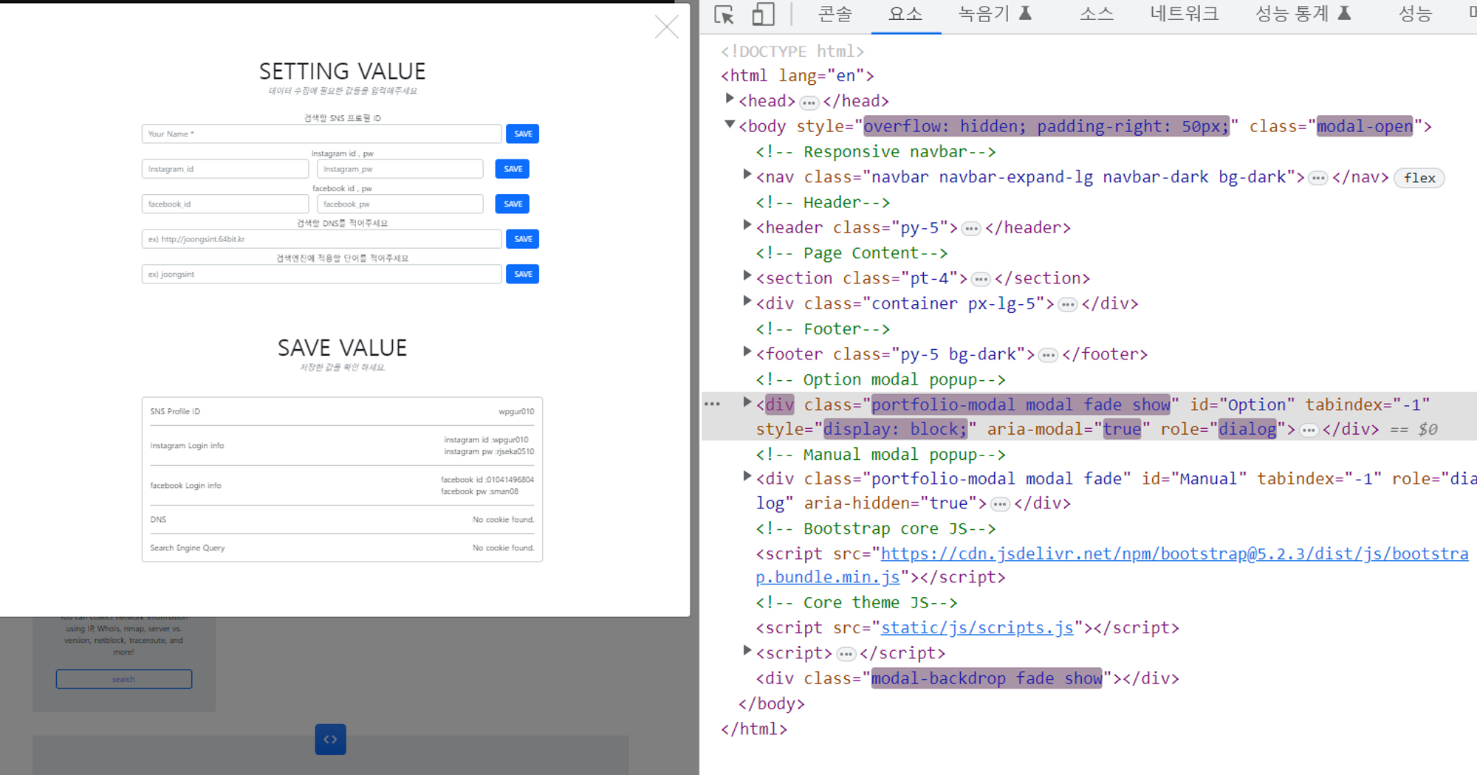Open the 성능 통계 tab
Viewport: 1477px width, 775px height.
[x=1303, y=14]
